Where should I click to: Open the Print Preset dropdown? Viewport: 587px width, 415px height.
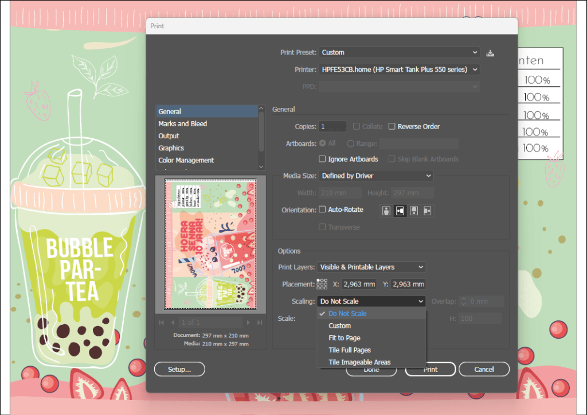[x=399, y=52]
